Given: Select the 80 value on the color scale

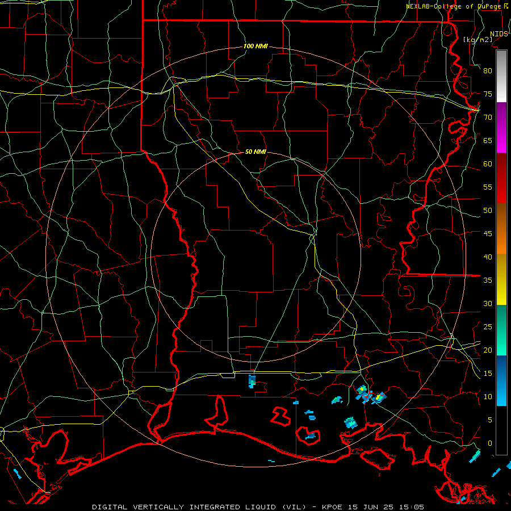Looking at the screenshot, I should 488,71.
